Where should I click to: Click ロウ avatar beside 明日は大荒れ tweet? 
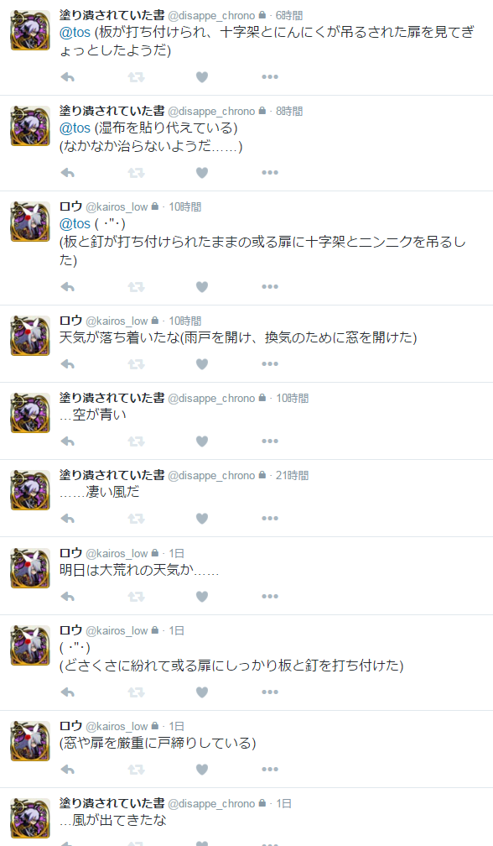coord(30,568)
